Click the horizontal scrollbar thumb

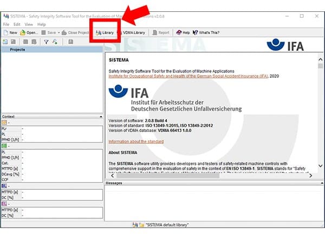click(x=168, y=176)
